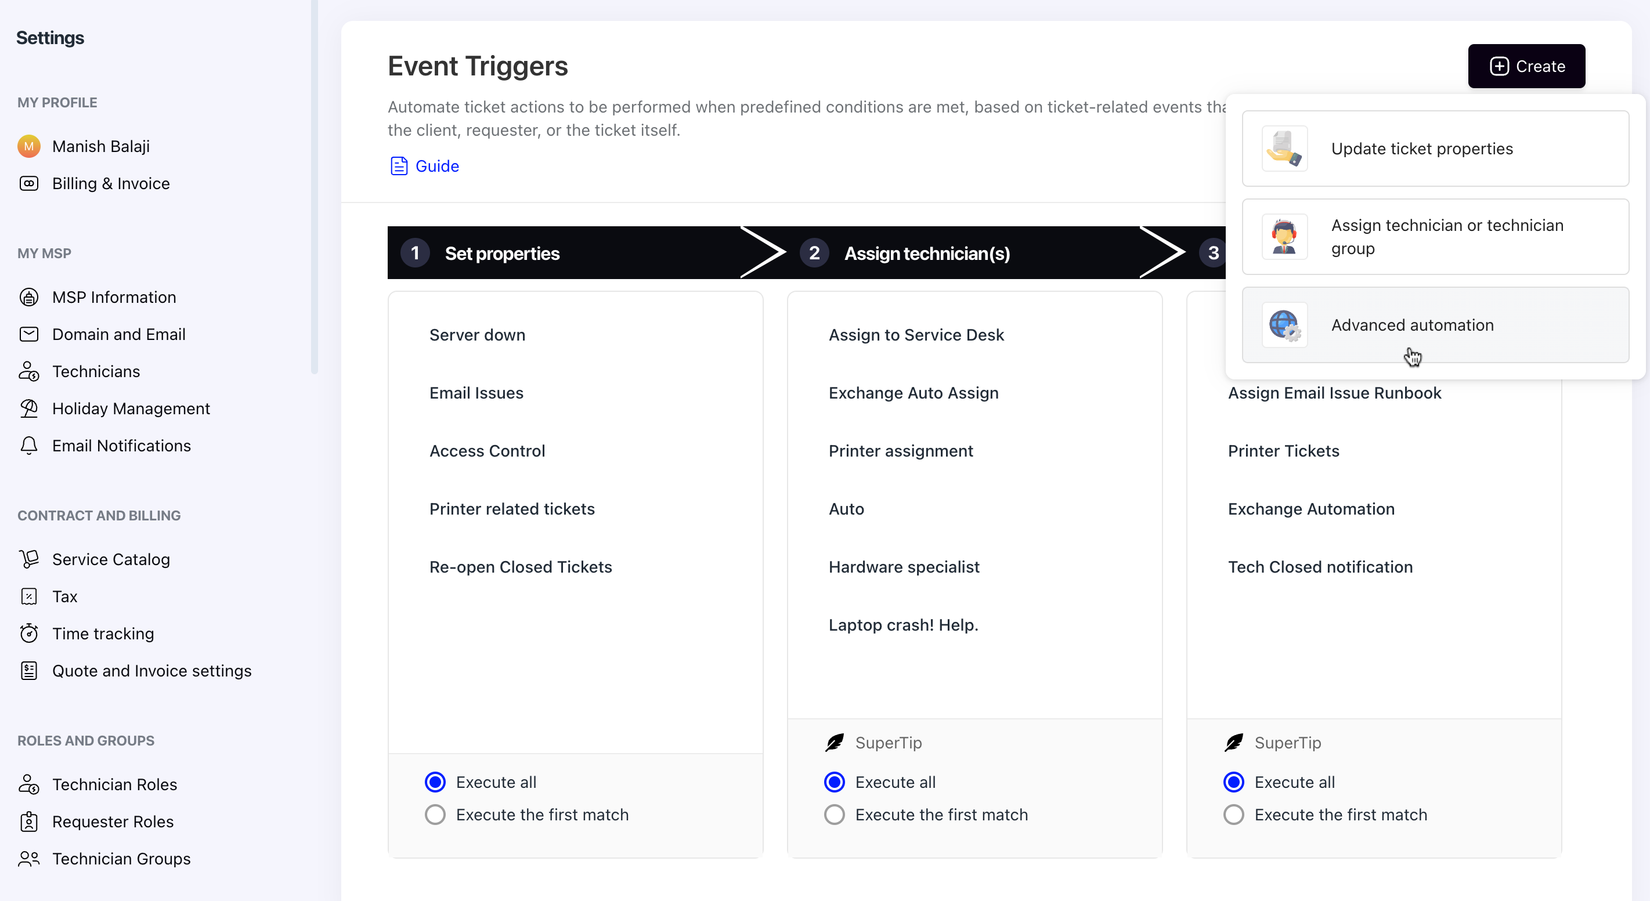Open Technician Groups settings

click(x=121, y=859)
